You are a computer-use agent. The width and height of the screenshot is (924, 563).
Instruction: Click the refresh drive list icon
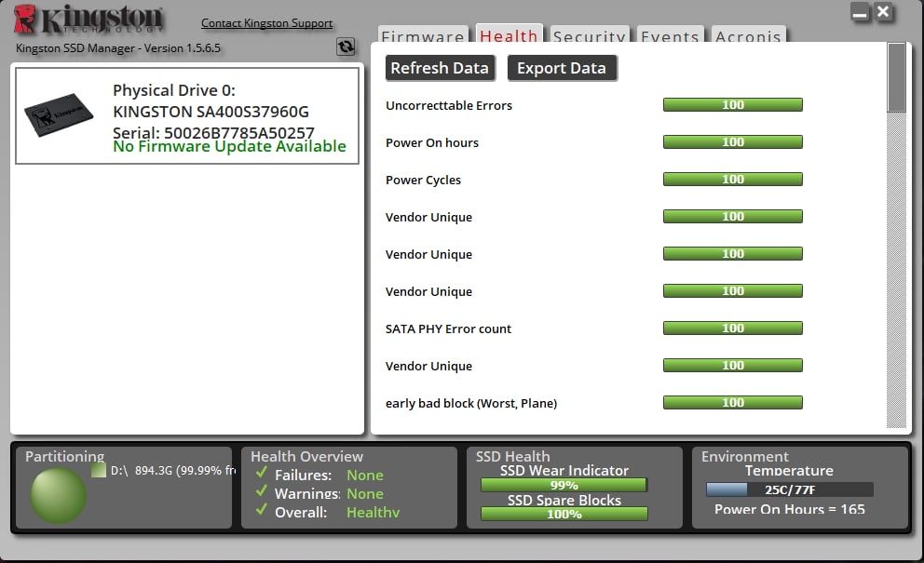(346, 47)
